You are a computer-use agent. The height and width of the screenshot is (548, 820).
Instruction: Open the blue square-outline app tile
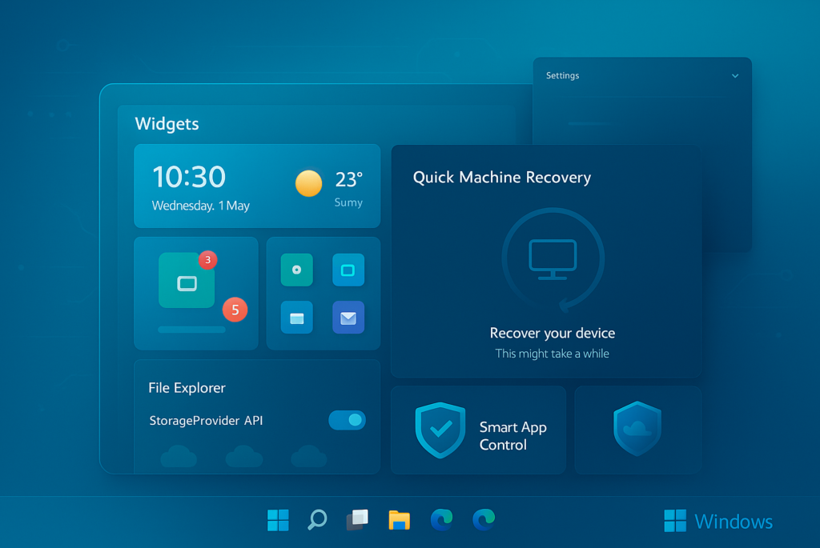tap(348, 270)
